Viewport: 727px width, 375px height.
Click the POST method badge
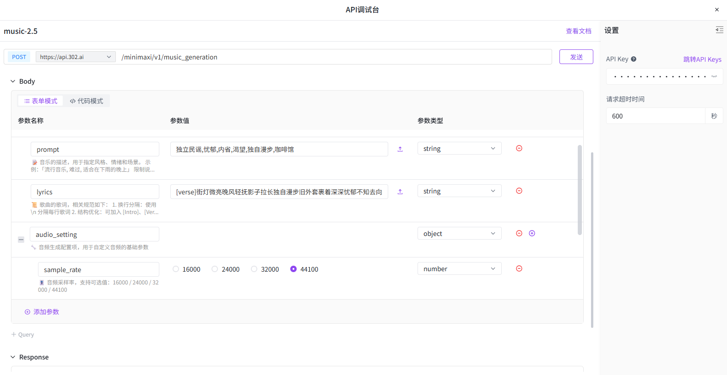(19, 57)
